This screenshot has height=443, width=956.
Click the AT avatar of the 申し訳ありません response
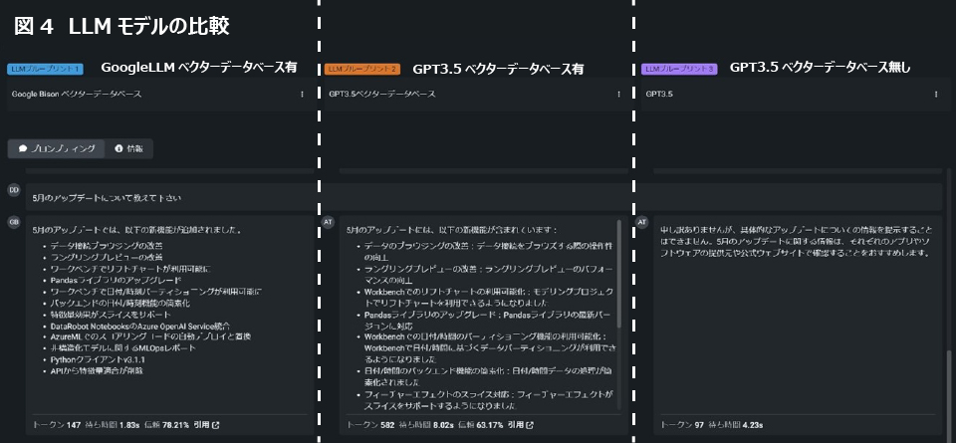coord(641,222)
